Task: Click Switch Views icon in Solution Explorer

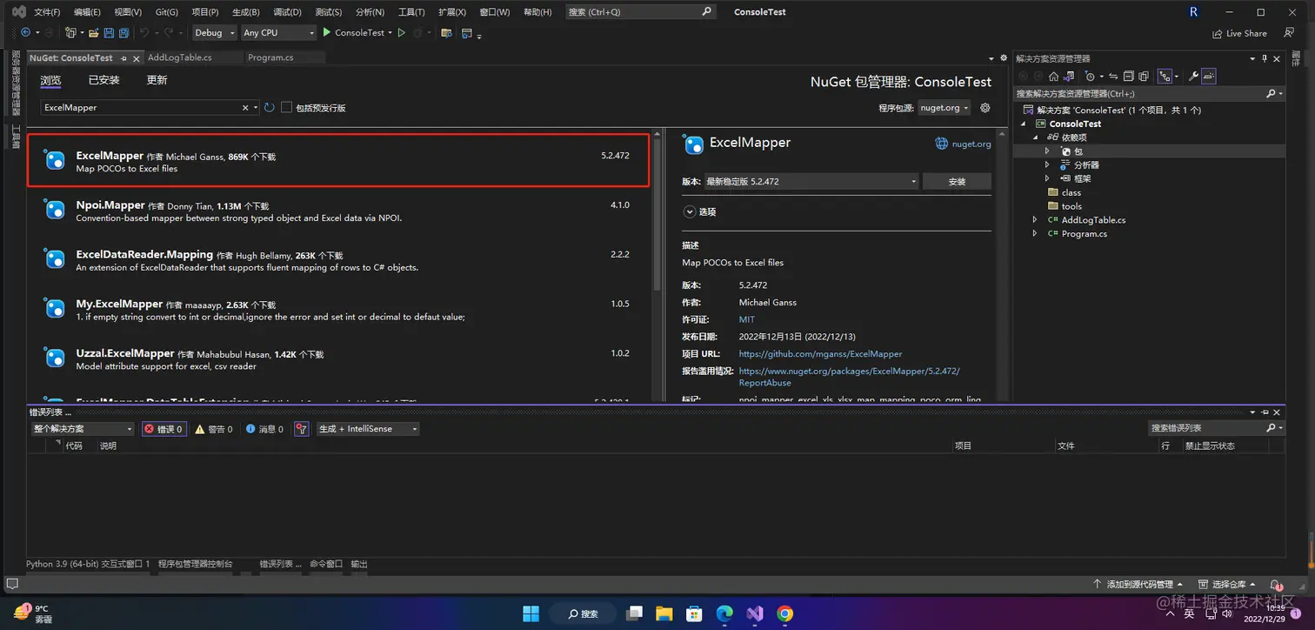Action: [1071, 77]
